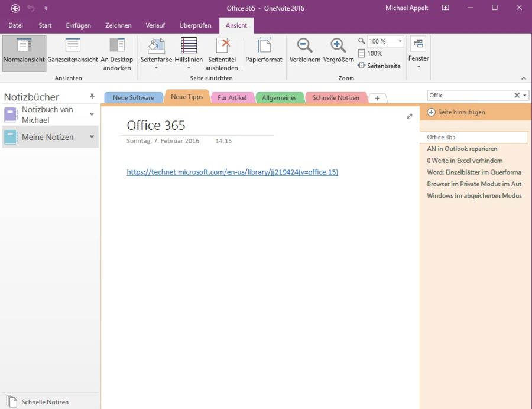
Task: Open the zoom percentage dropdown arrow
Action: (400, 41)
